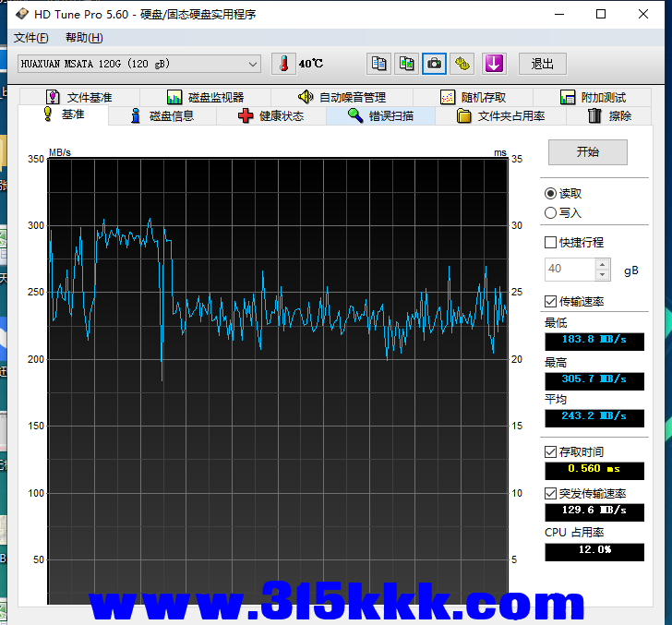This screenshot has width=672, height=625.
Task: Switch to the 错误扫描 error scan tab
Action: coord(380,116)
